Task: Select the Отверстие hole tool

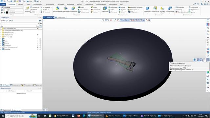Action: point(105,10)
